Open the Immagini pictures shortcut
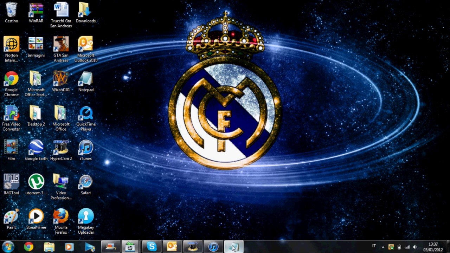 pos(36,47)
